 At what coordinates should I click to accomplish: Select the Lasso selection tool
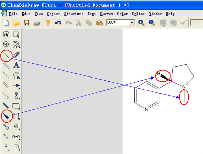coord(6,34)
